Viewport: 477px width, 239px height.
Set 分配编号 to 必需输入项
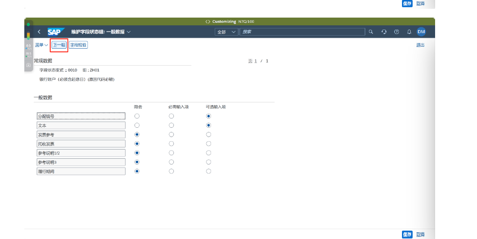(171, 116)
